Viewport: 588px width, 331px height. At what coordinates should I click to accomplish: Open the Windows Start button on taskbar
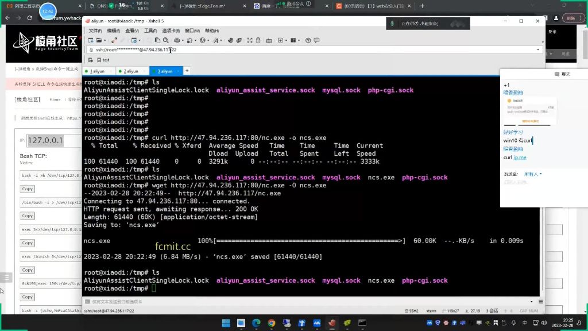[x=226, y=323]
